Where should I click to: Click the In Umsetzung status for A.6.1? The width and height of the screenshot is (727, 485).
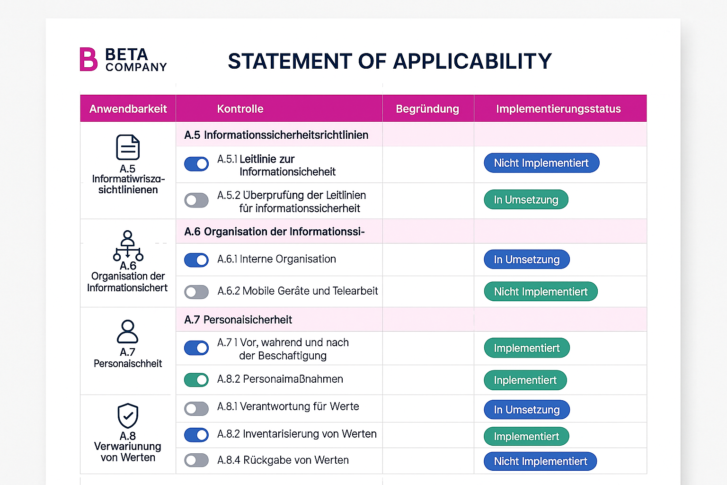point(526,260)
